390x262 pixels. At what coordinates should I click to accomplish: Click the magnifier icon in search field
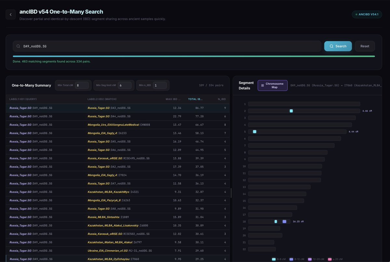point(18,46)
